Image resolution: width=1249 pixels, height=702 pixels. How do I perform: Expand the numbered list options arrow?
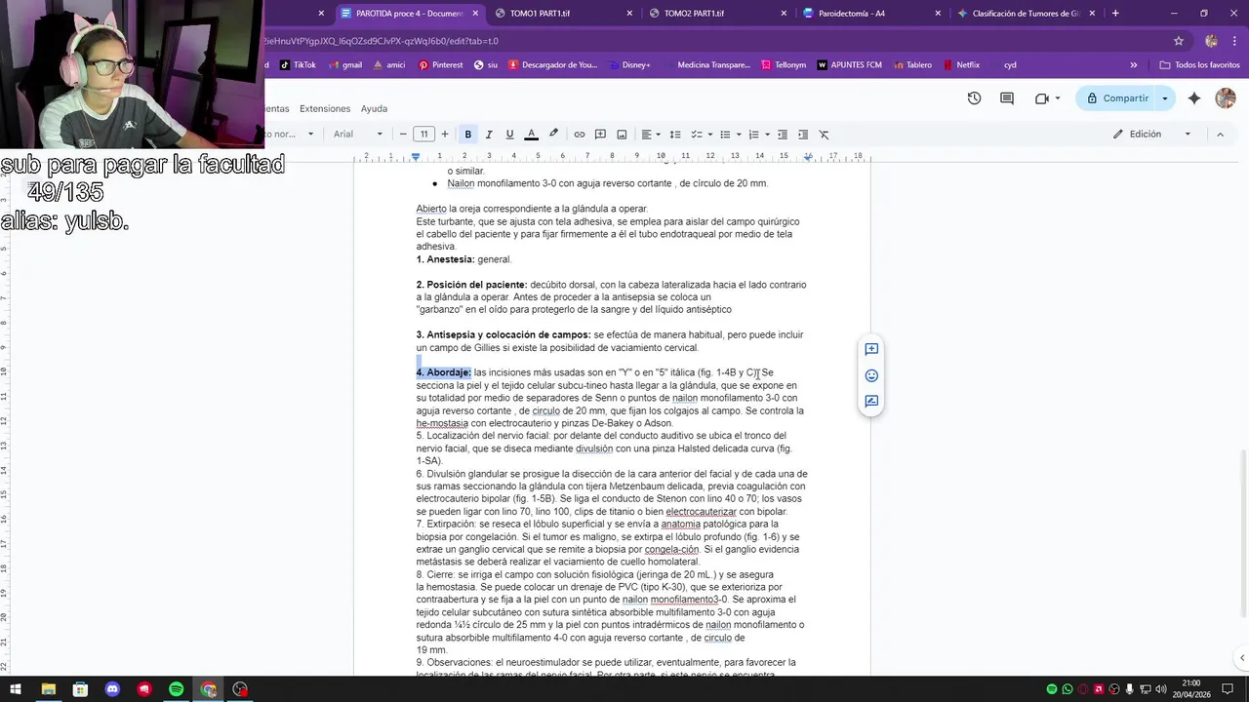[767, 135]
